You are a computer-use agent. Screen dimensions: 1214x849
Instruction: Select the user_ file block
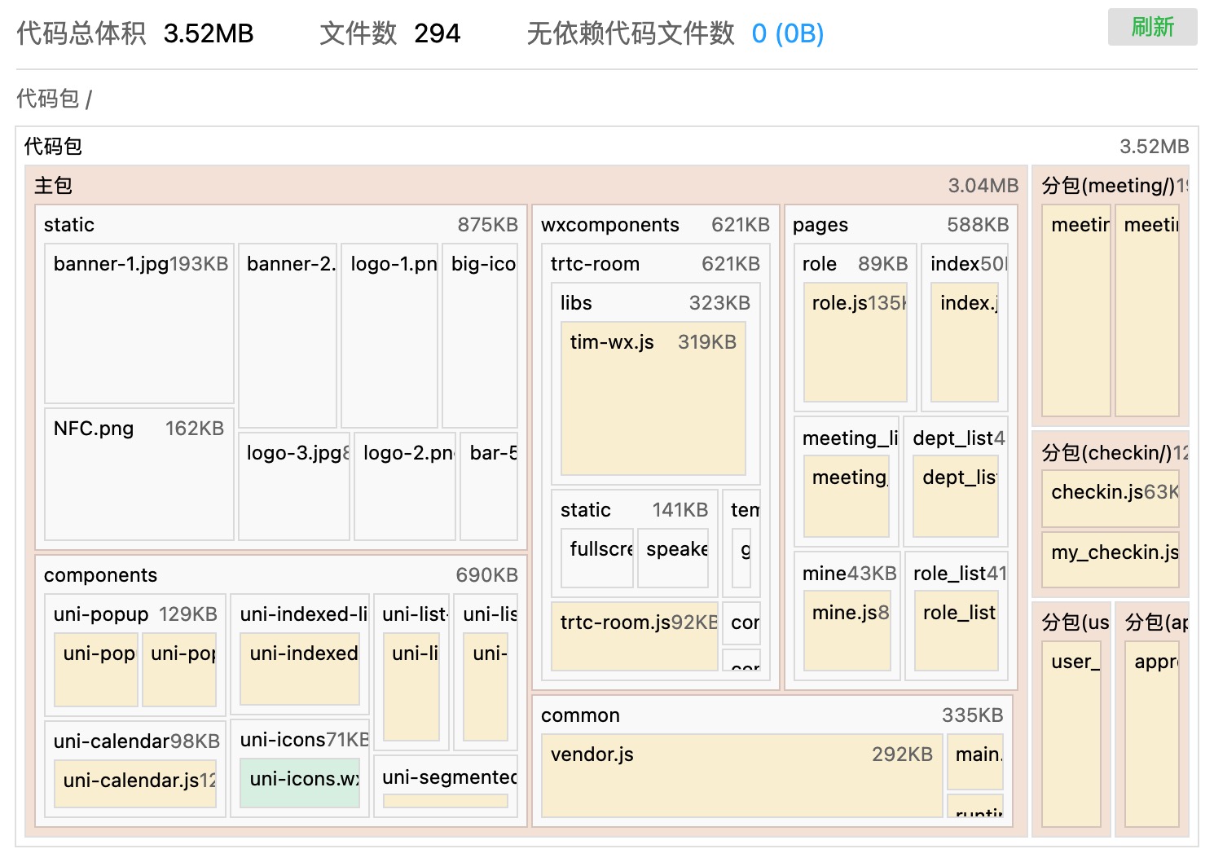click(x=1071, y=734)
